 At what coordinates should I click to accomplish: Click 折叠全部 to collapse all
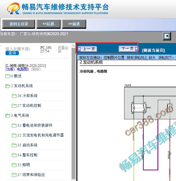tap(63, 49)
